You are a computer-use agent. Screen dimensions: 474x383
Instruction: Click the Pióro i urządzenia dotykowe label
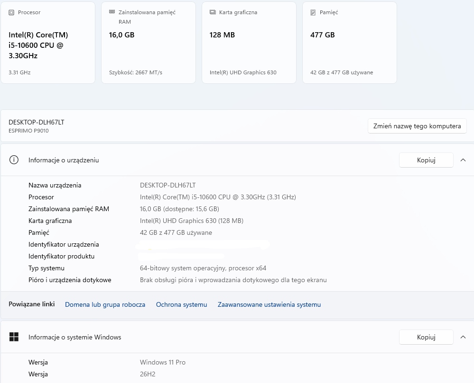pos(70,280)
